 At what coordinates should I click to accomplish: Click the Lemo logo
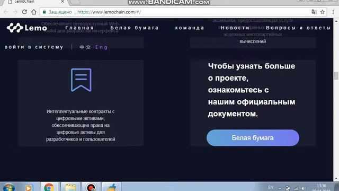point(27,28)
